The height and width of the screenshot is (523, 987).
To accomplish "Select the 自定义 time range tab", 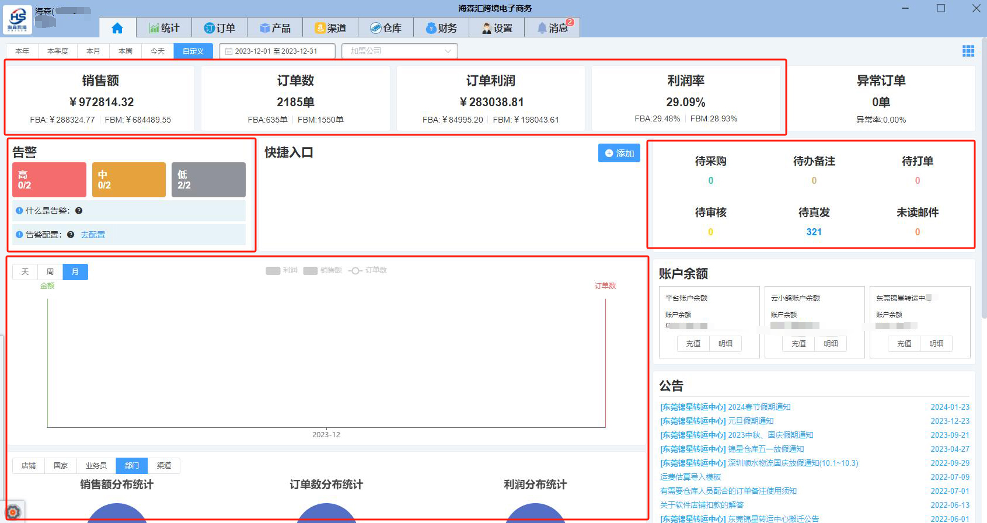I will (193, 51).
